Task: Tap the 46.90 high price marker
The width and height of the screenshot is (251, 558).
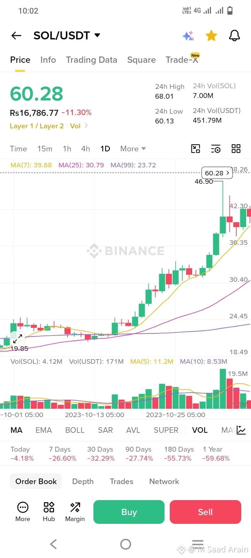Action: [204, 181]
